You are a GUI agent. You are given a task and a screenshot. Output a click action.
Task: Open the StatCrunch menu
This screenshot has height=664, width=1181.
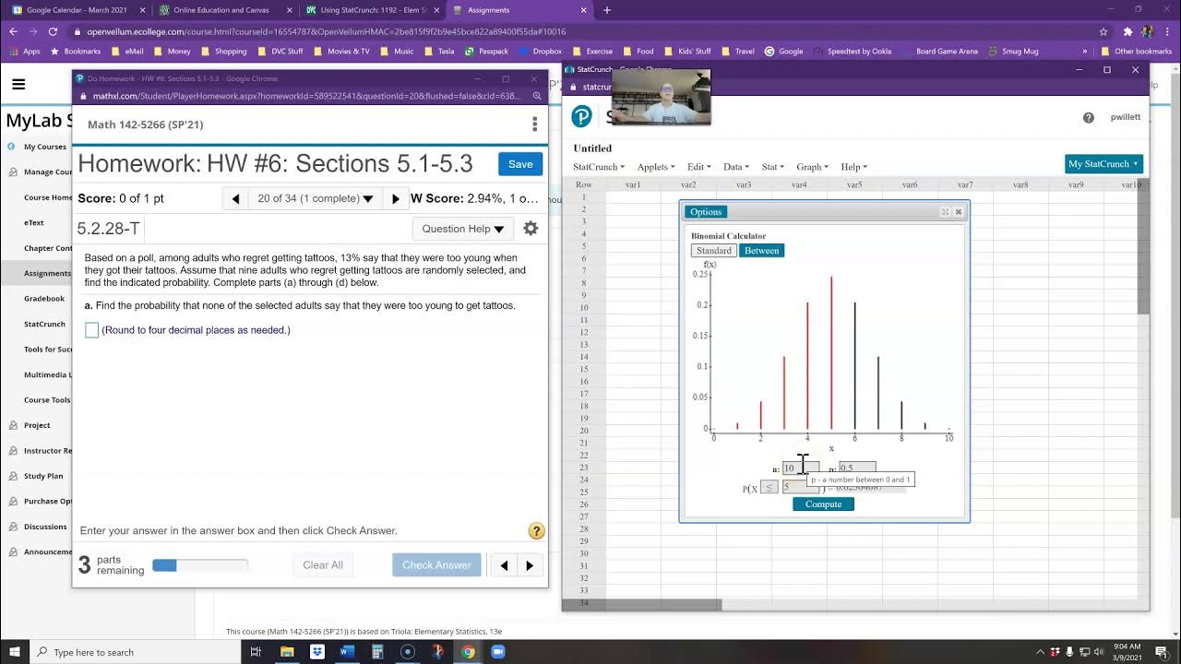[x=599, y=167]
